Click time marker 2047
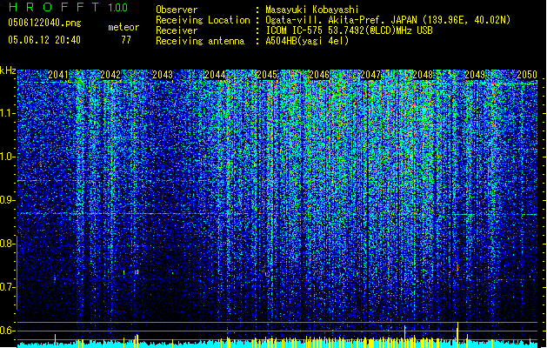Viewport: 547px width, 348px height. [370, 75]
